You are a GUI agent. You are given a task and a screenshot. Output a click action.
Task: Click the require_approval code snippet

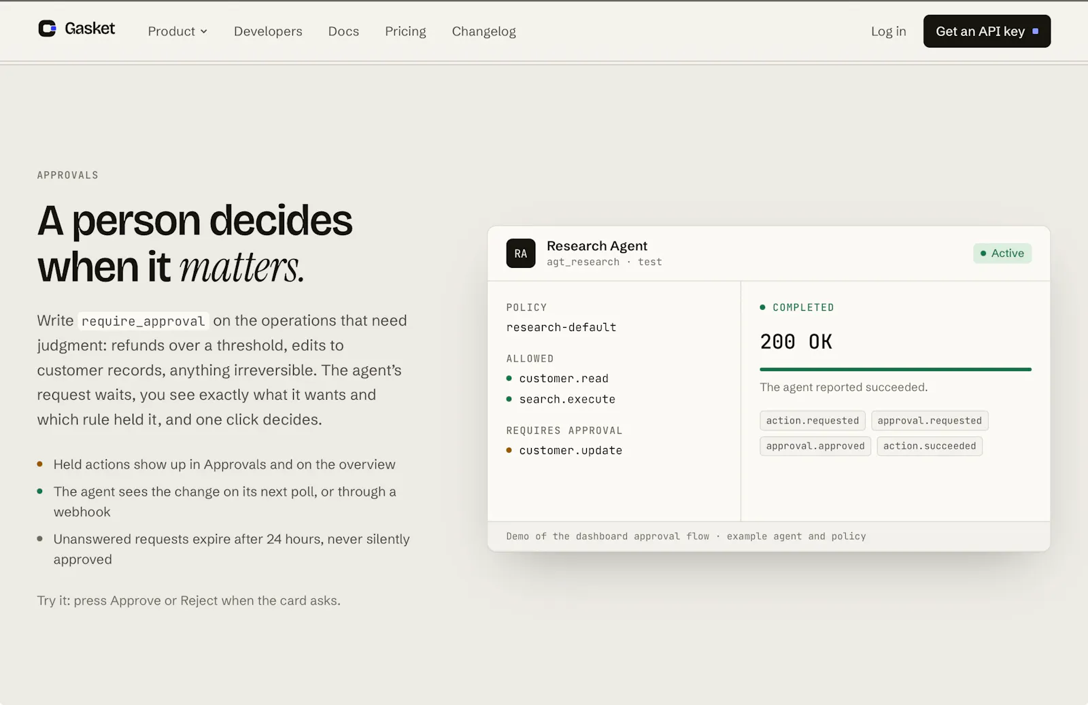(143, 321)
